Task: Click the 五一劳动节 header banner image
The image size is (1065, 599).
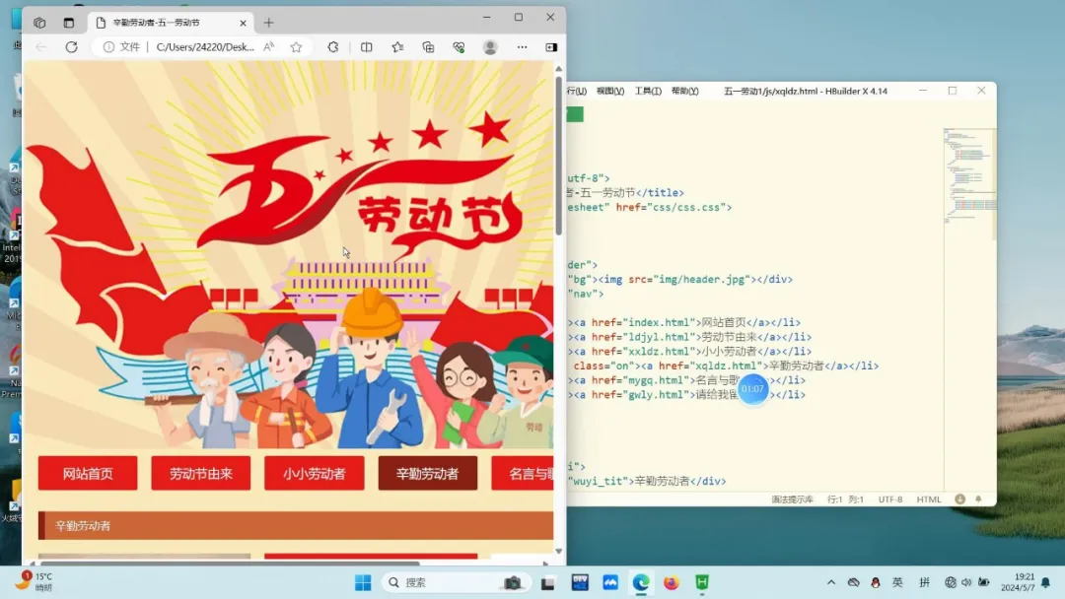Action: tap(289, 254)
